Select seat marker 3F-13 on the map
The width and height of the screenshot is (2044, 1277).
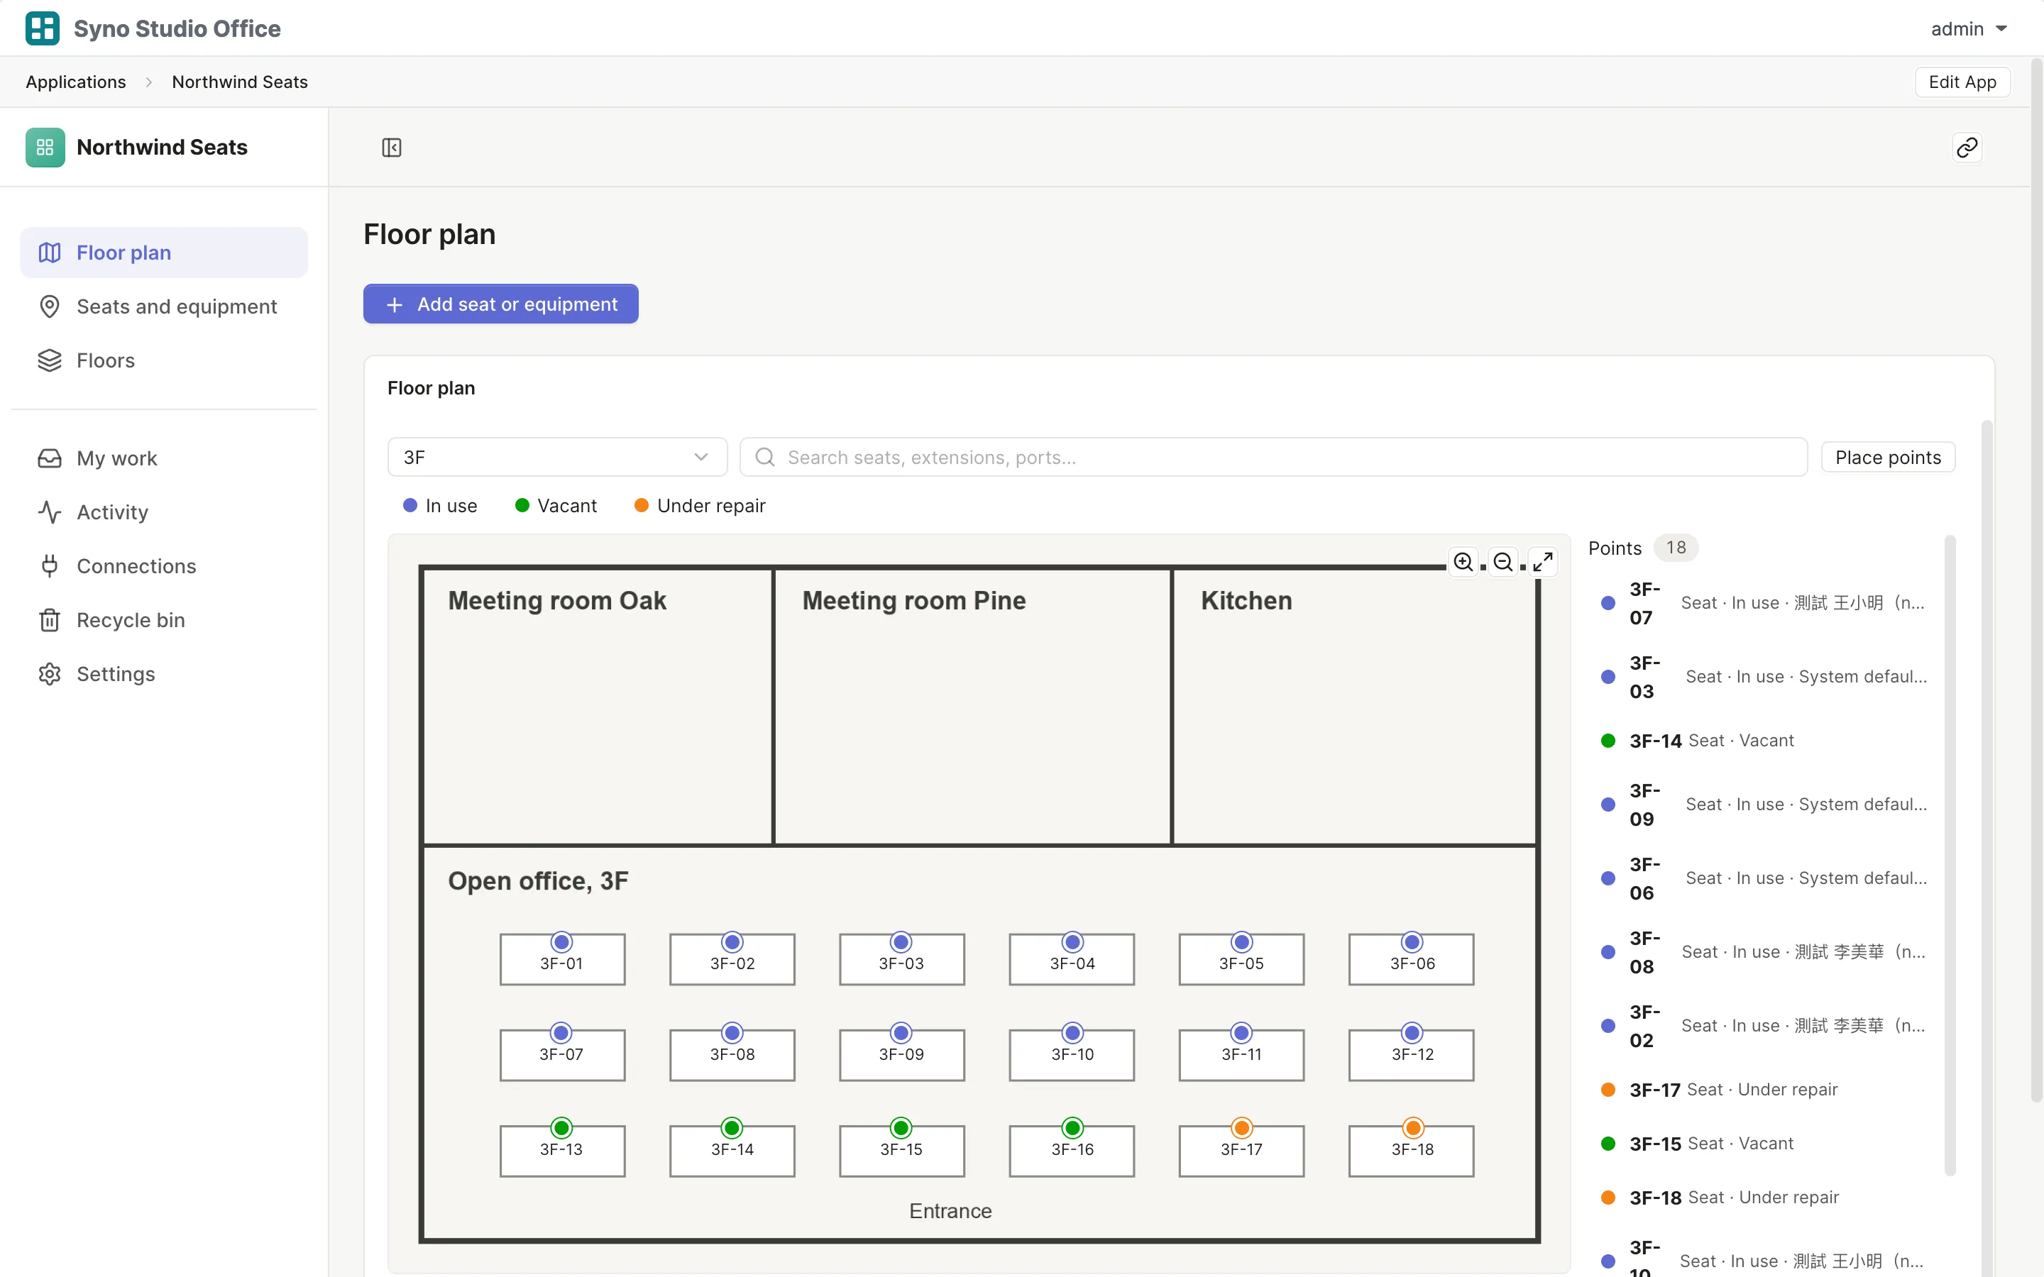pos(561,1127)
